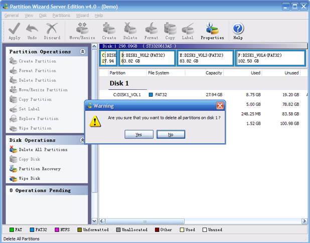Click the 27.94 GB capacity cell

(x=214, y=95)
